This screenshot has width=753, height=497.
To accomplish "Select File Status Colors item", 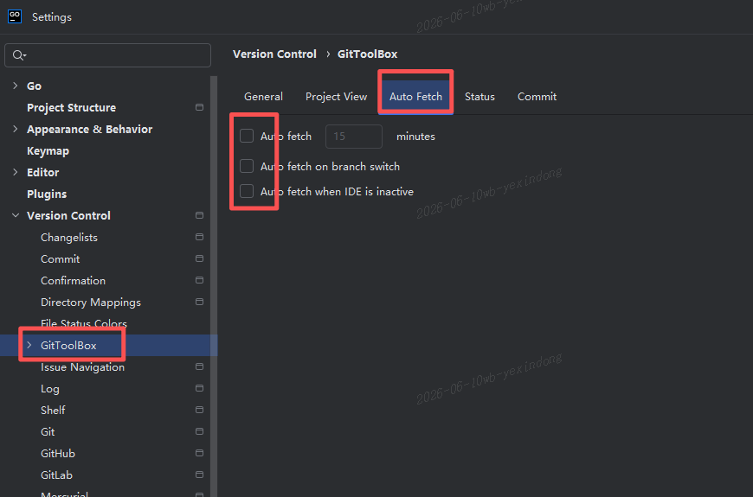I will (x=84, y=323).
